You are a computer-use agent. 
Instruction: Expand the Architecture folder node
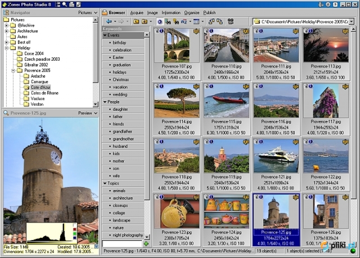tap(7, 31)
